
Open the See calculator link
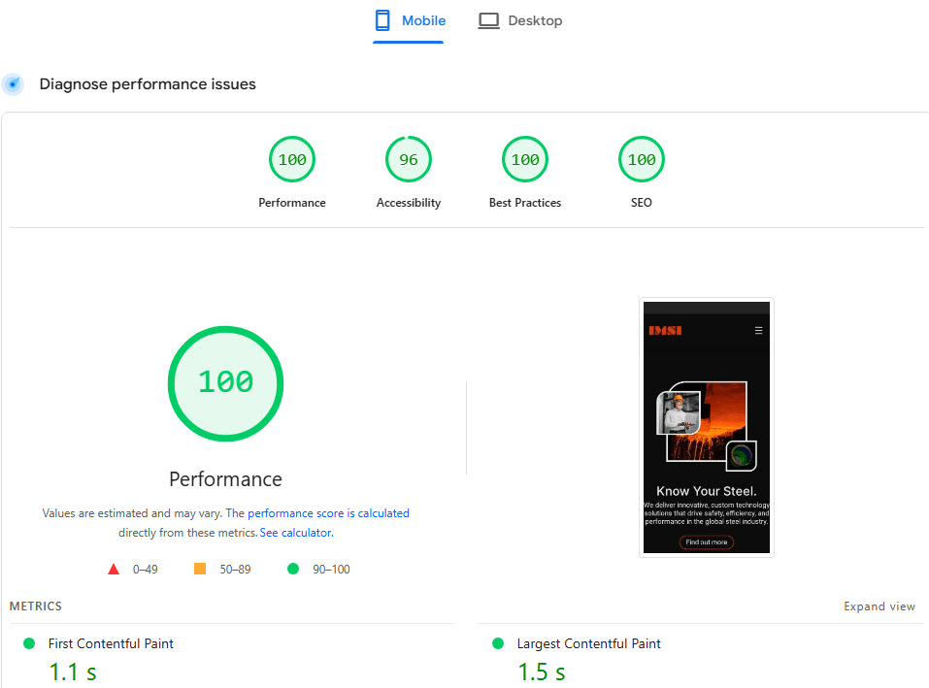(x=296, y=532)
